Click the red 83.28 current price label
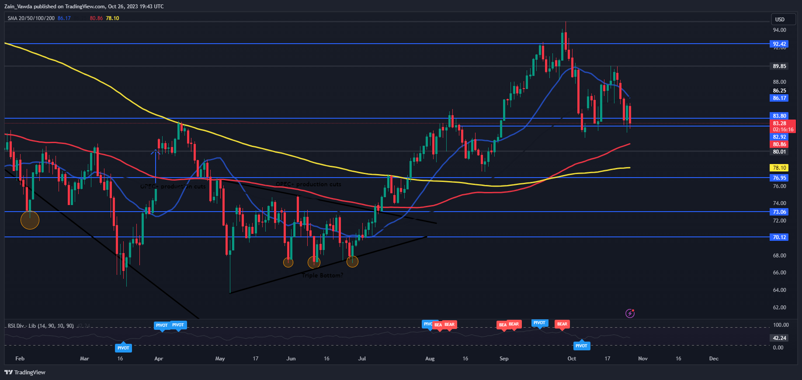Image resolution: width=802 pixels, height=380 pixels. 779,123
